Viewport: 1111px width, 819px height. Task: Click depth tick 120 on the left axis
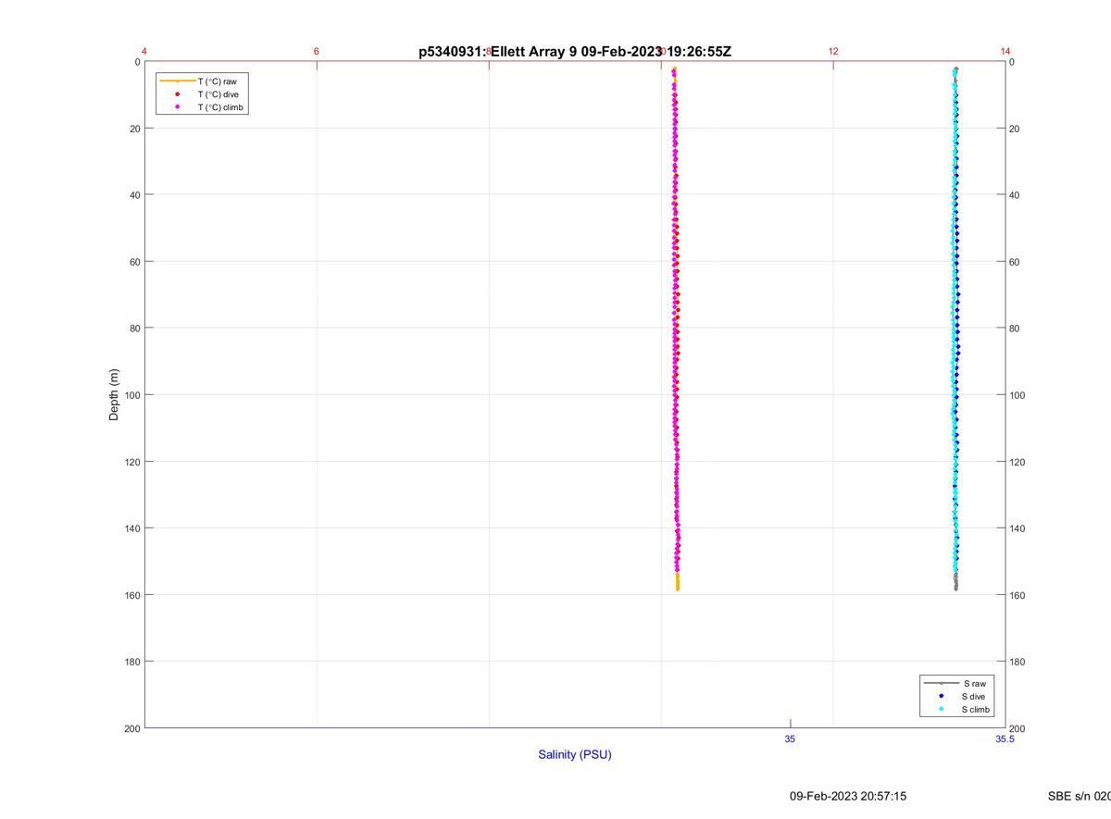(x=132, y=462)
